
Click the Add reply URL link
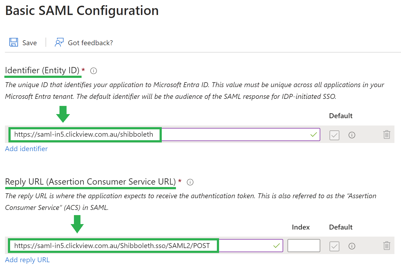27,260
